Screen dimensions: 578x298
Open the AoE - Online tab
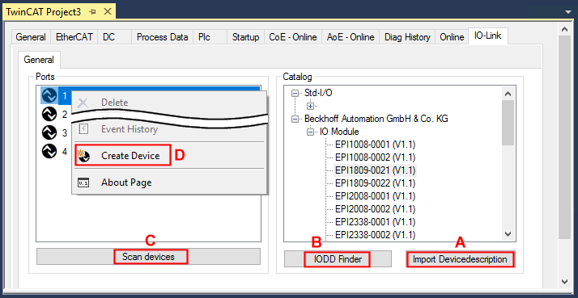pos(351,37)
